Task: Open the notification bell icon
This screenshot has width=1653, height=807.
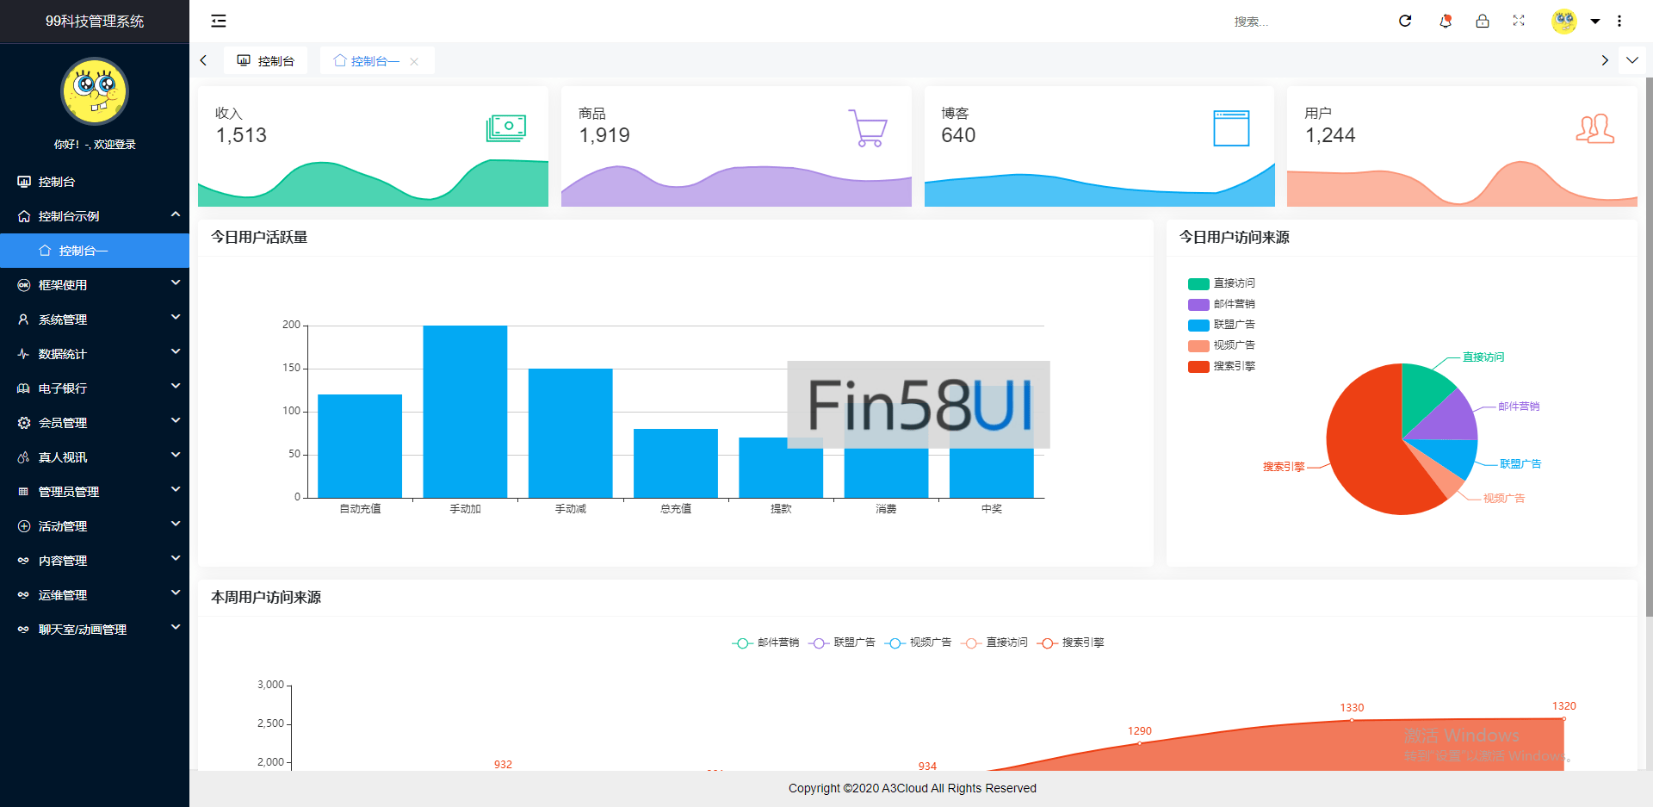Action: pos(1446,21)
